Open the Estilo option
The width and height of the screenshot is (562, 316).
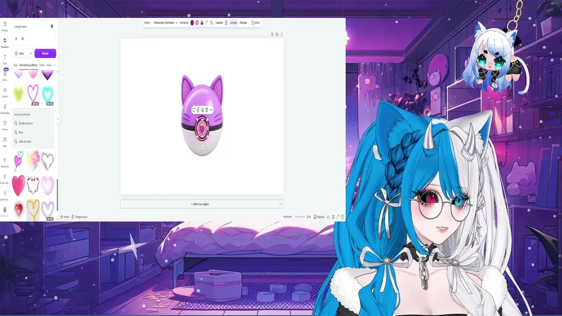point(256,23)
